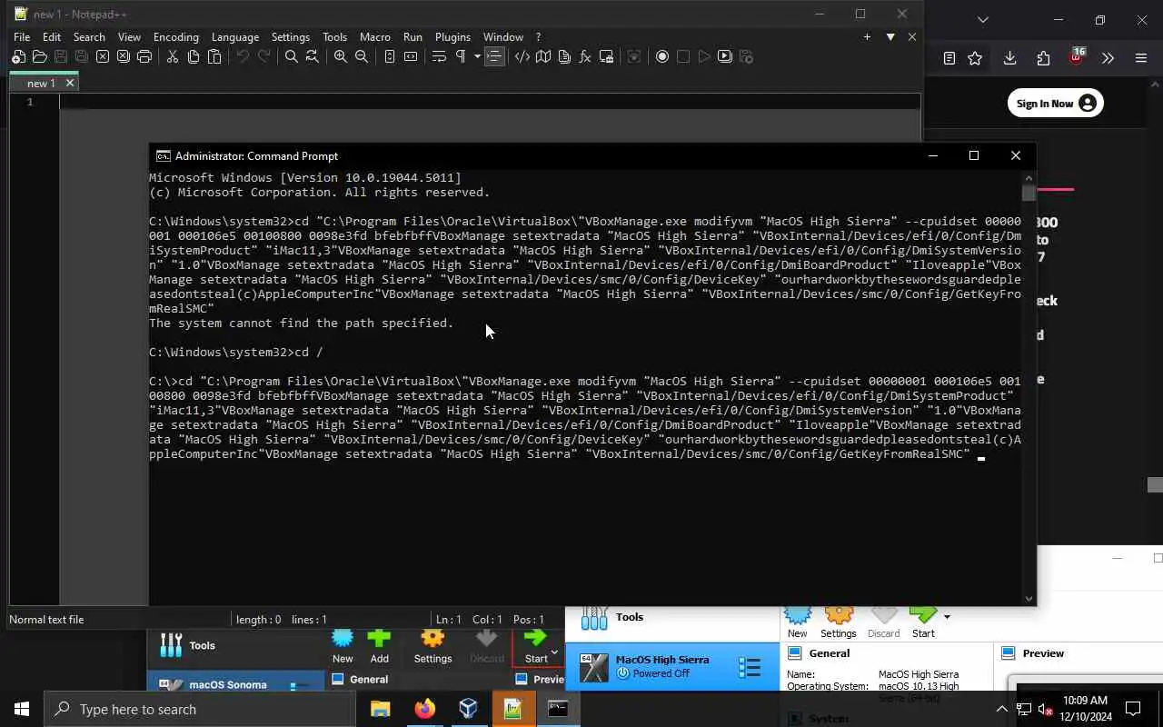Toggle Show All Characters pilcrow icon

pos(461,56)
